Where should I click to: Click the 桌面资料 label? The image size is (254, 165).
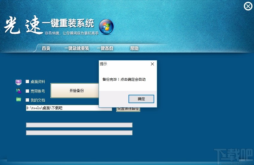pos(38,82)
